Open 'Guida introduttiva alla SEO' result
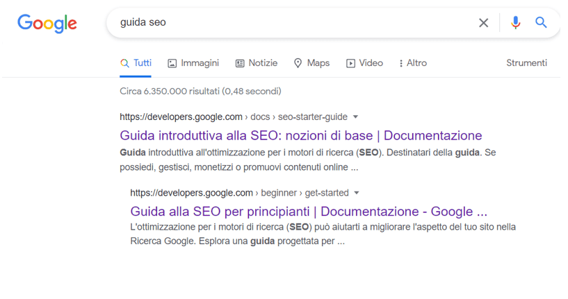This screenshot has height=299, width=568. pyautogui.click(x=300, y=135)
